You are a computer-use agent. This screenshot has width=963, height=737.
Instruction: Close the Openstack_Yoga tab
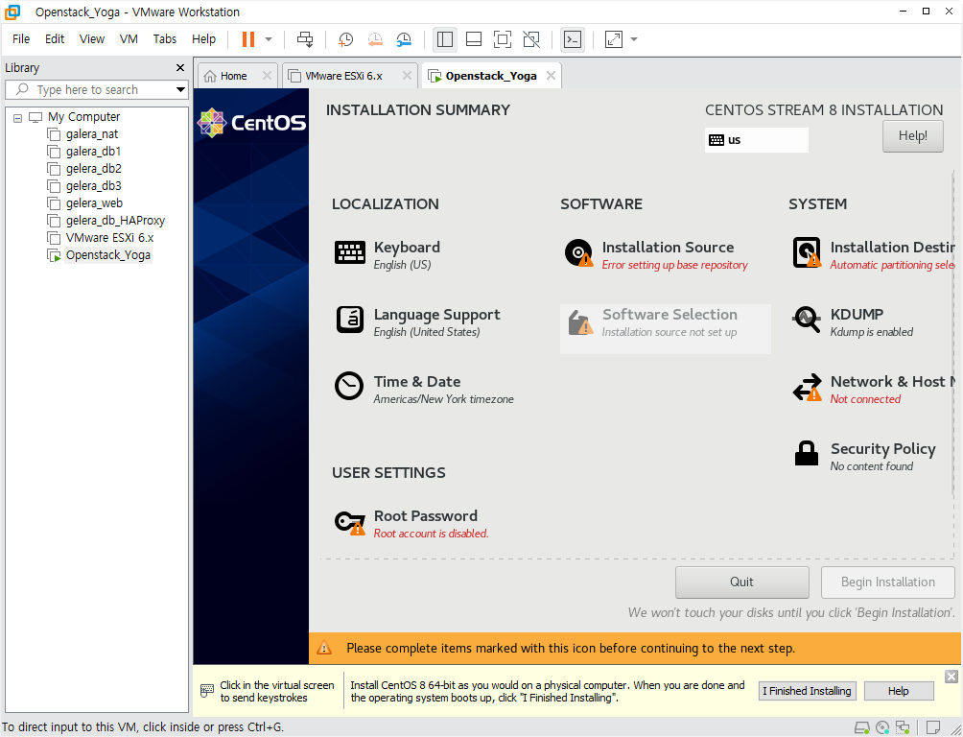coord(551,75)
